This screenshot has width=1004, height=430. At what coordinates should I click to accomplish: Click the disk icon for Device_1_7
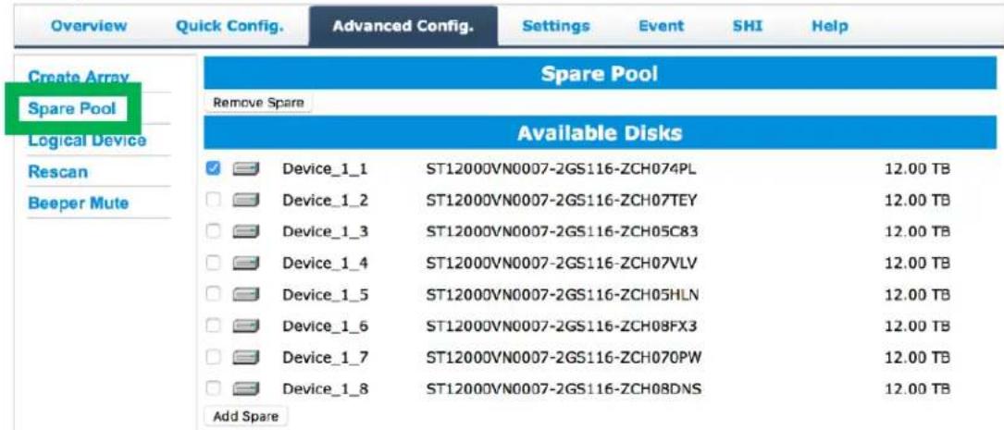click(x=244, y=357)
